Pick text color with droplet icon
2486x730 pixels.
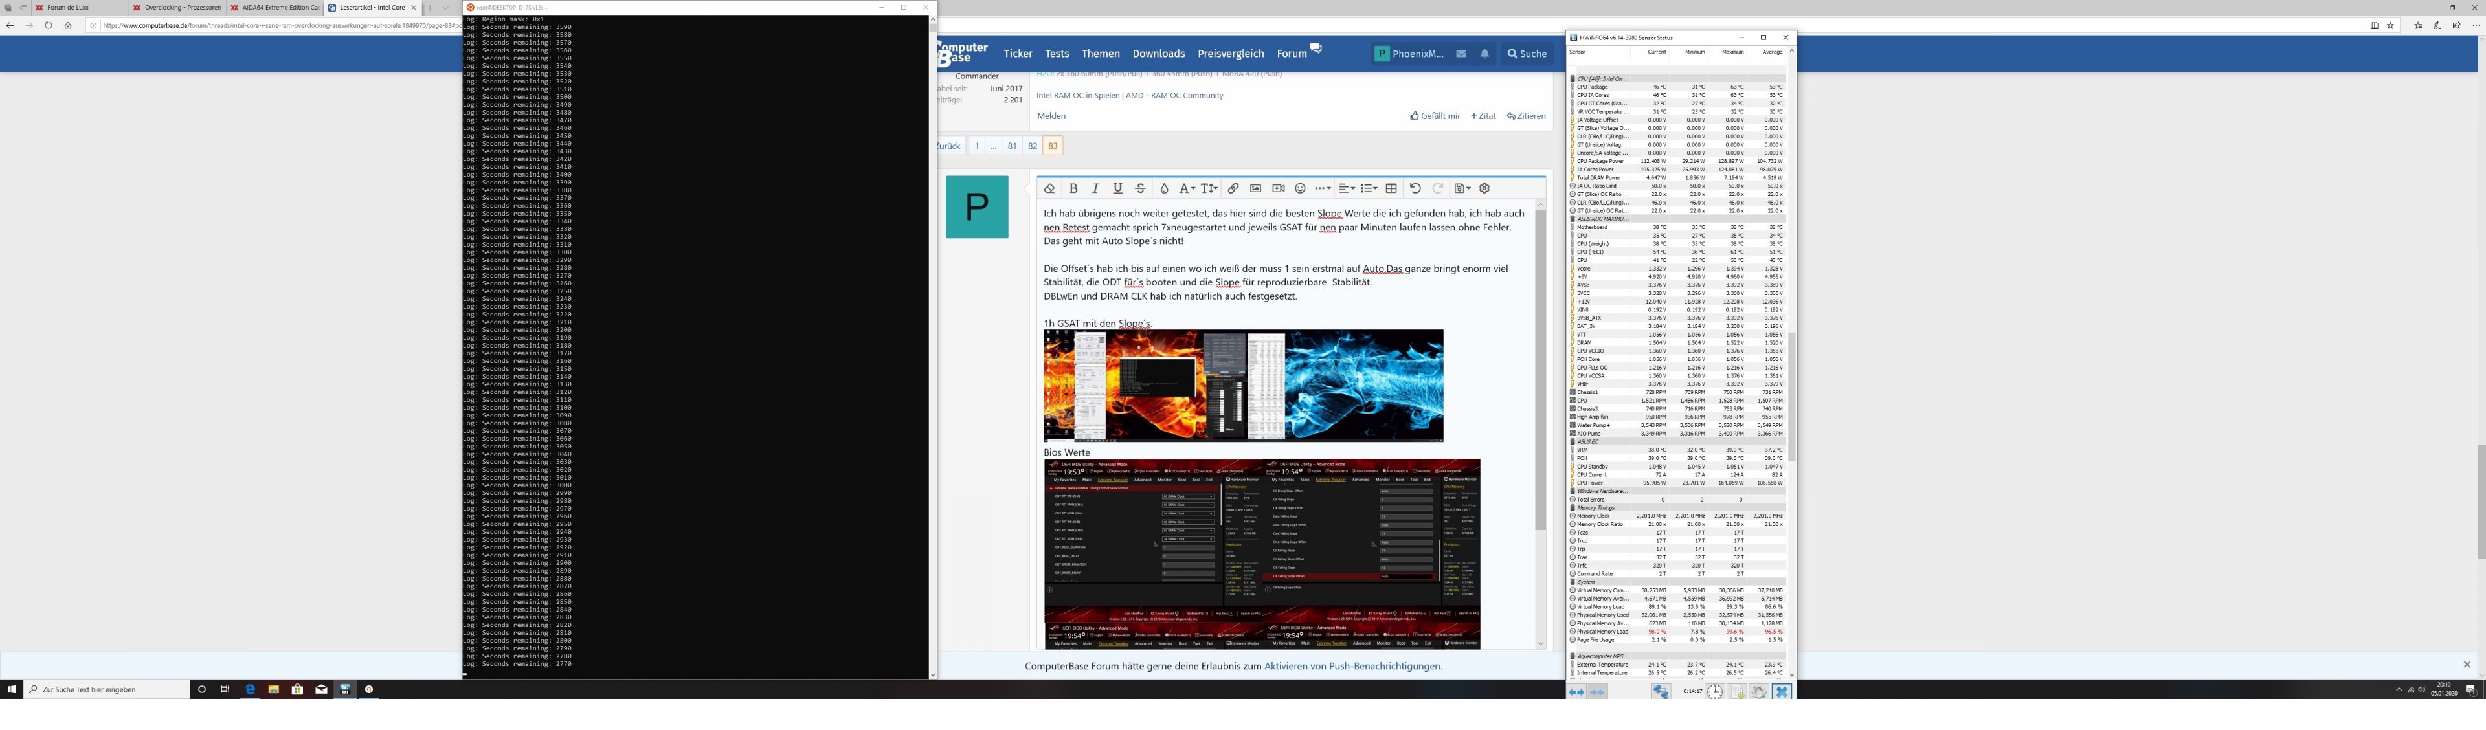(x=1164, y=189)
